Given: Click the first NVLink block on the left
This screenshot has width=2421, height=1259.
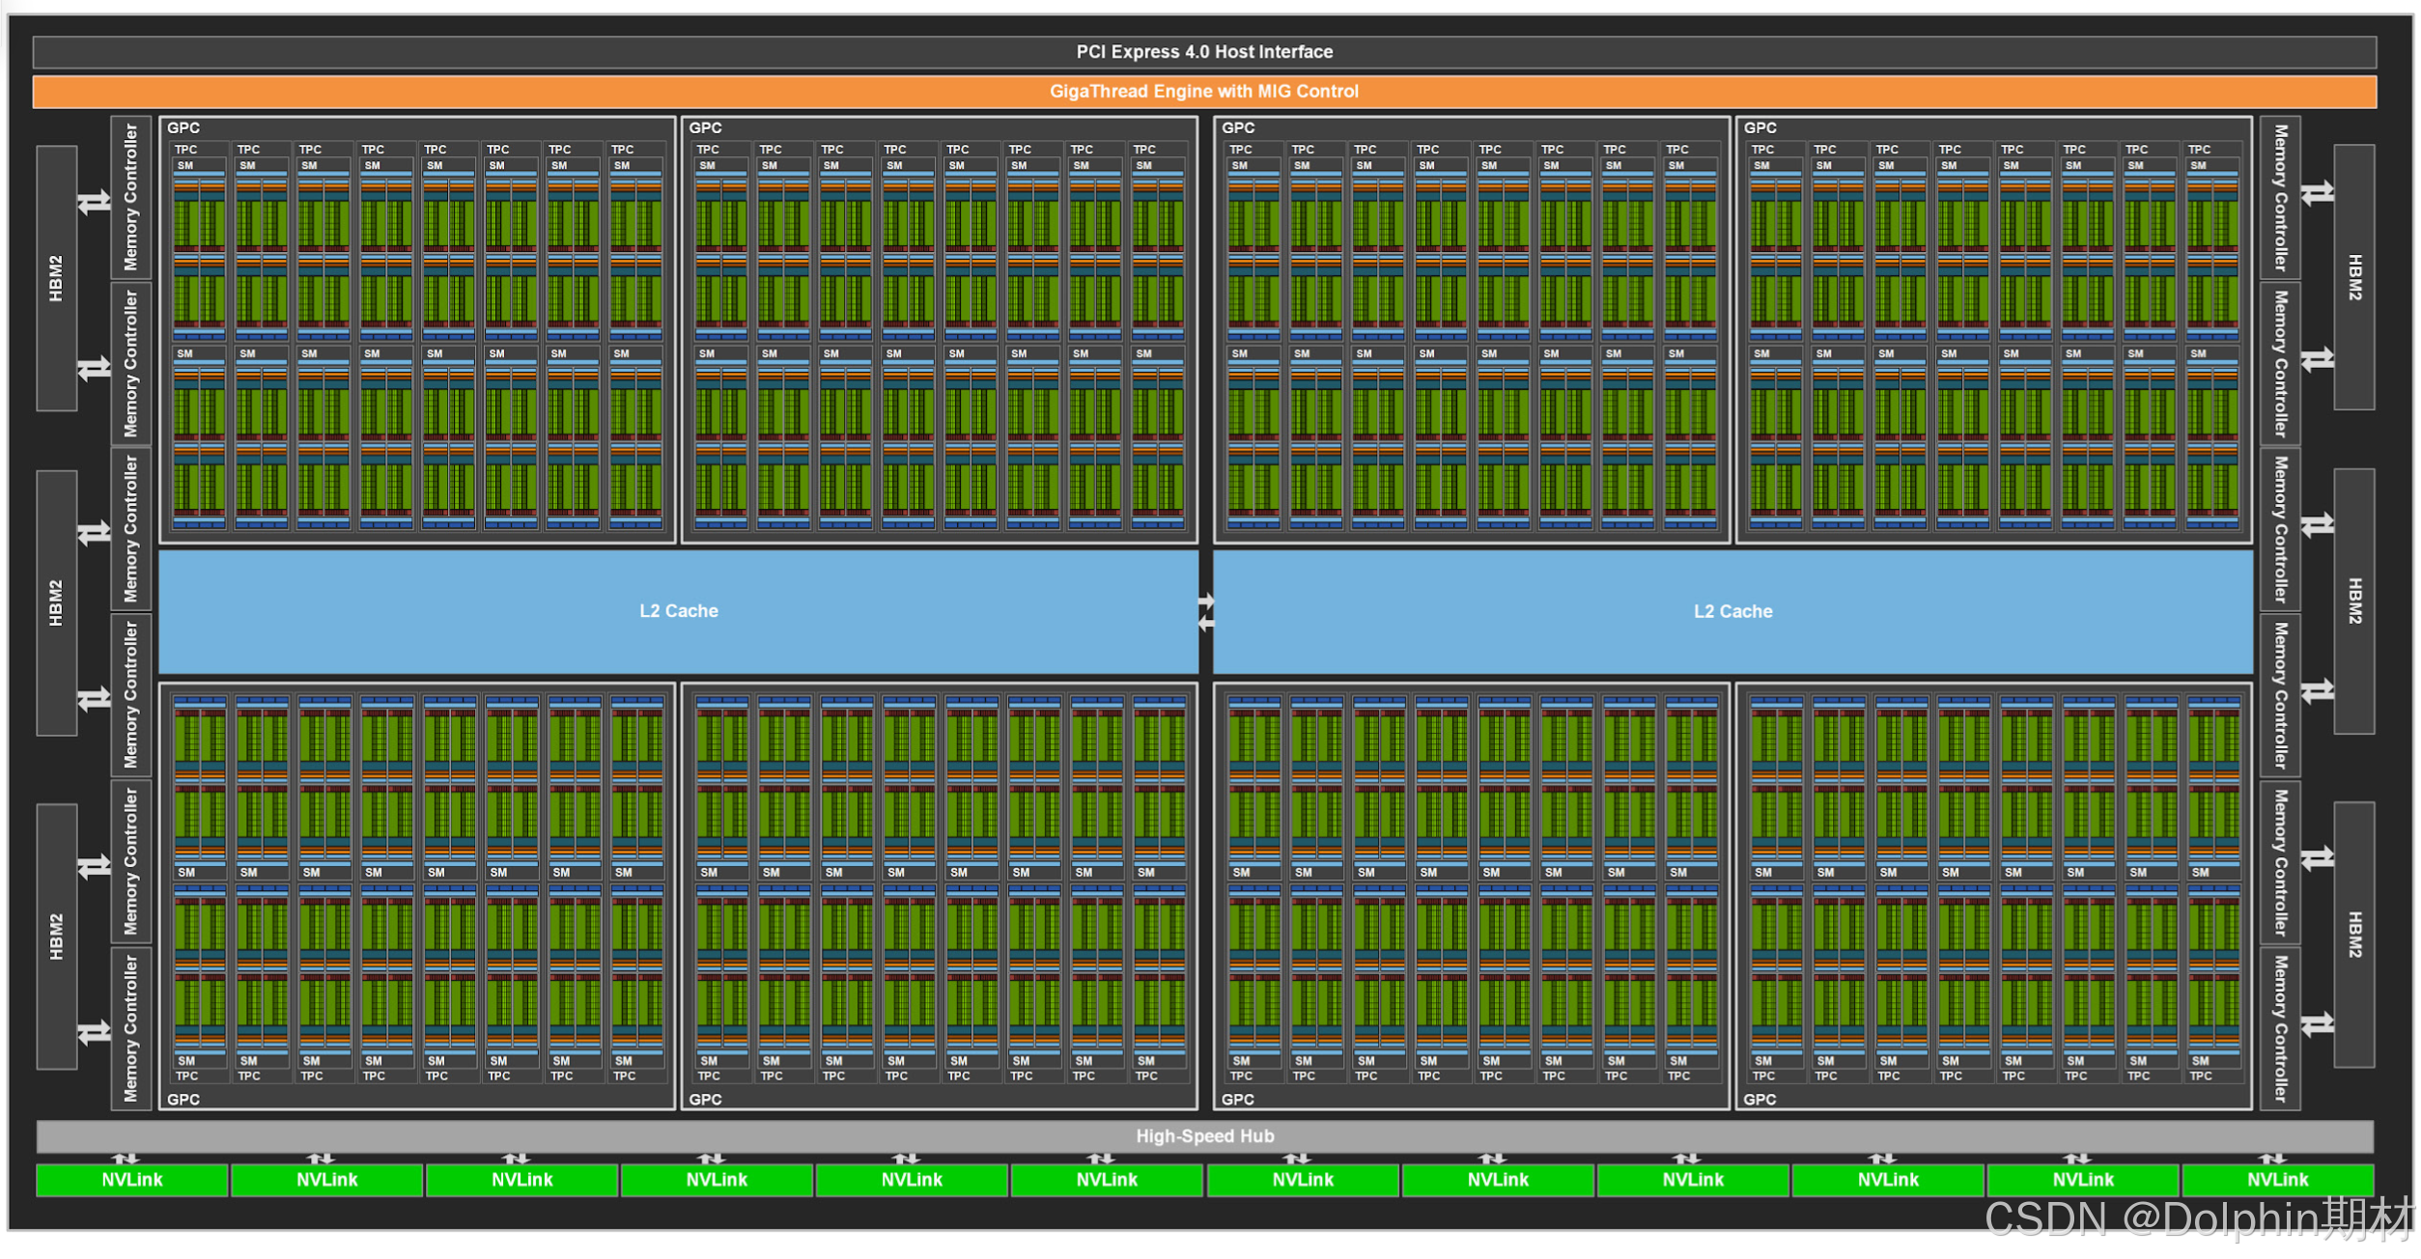Looking at the screenshot, I should [x=132, y=1180].
